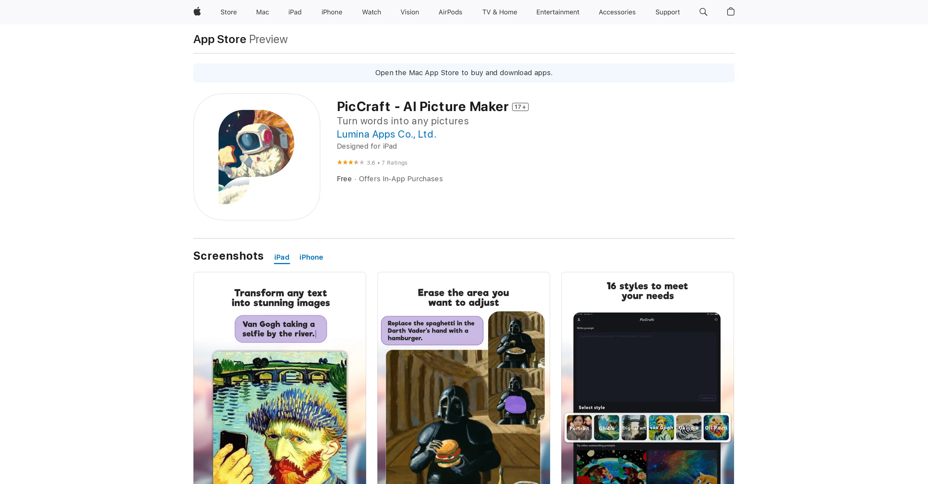Open the TV & Home menu

[500, 12]
